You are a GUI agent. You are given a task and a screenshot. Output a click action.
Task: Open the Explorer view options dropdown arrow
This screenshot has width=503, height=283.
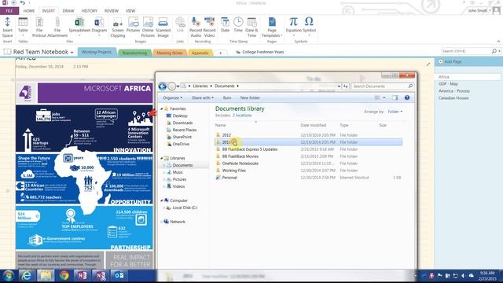click(384, 97)
